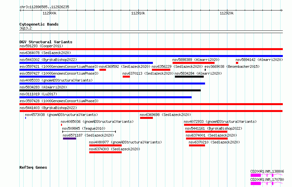The height and width of the screenshot is (187, 292).
Task: Click the nsv591293 (Cooper2011) label
Action: pyautogui.click(x=41, y=46)
